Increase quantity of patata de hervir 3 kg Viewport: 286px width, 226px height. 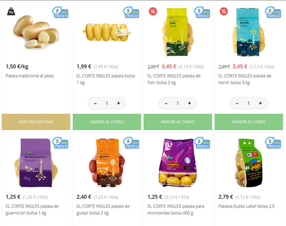click(x=260, y=103)
